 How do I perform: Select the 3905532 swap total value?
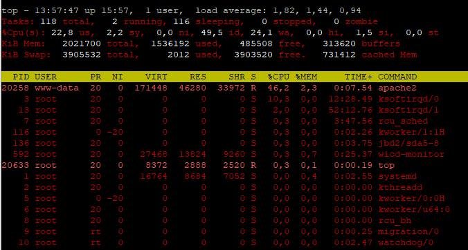tap(82, 55)
